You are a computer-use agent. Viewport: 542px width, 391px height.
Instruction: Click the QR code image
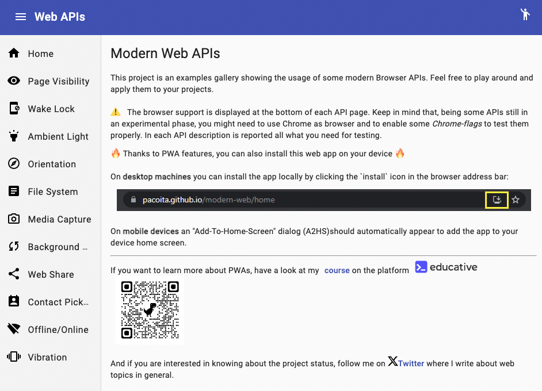tap(150, 310)
